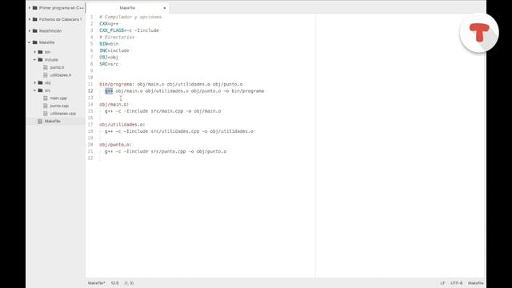Click line number 22 in the gutter

[x=90, y=158]
